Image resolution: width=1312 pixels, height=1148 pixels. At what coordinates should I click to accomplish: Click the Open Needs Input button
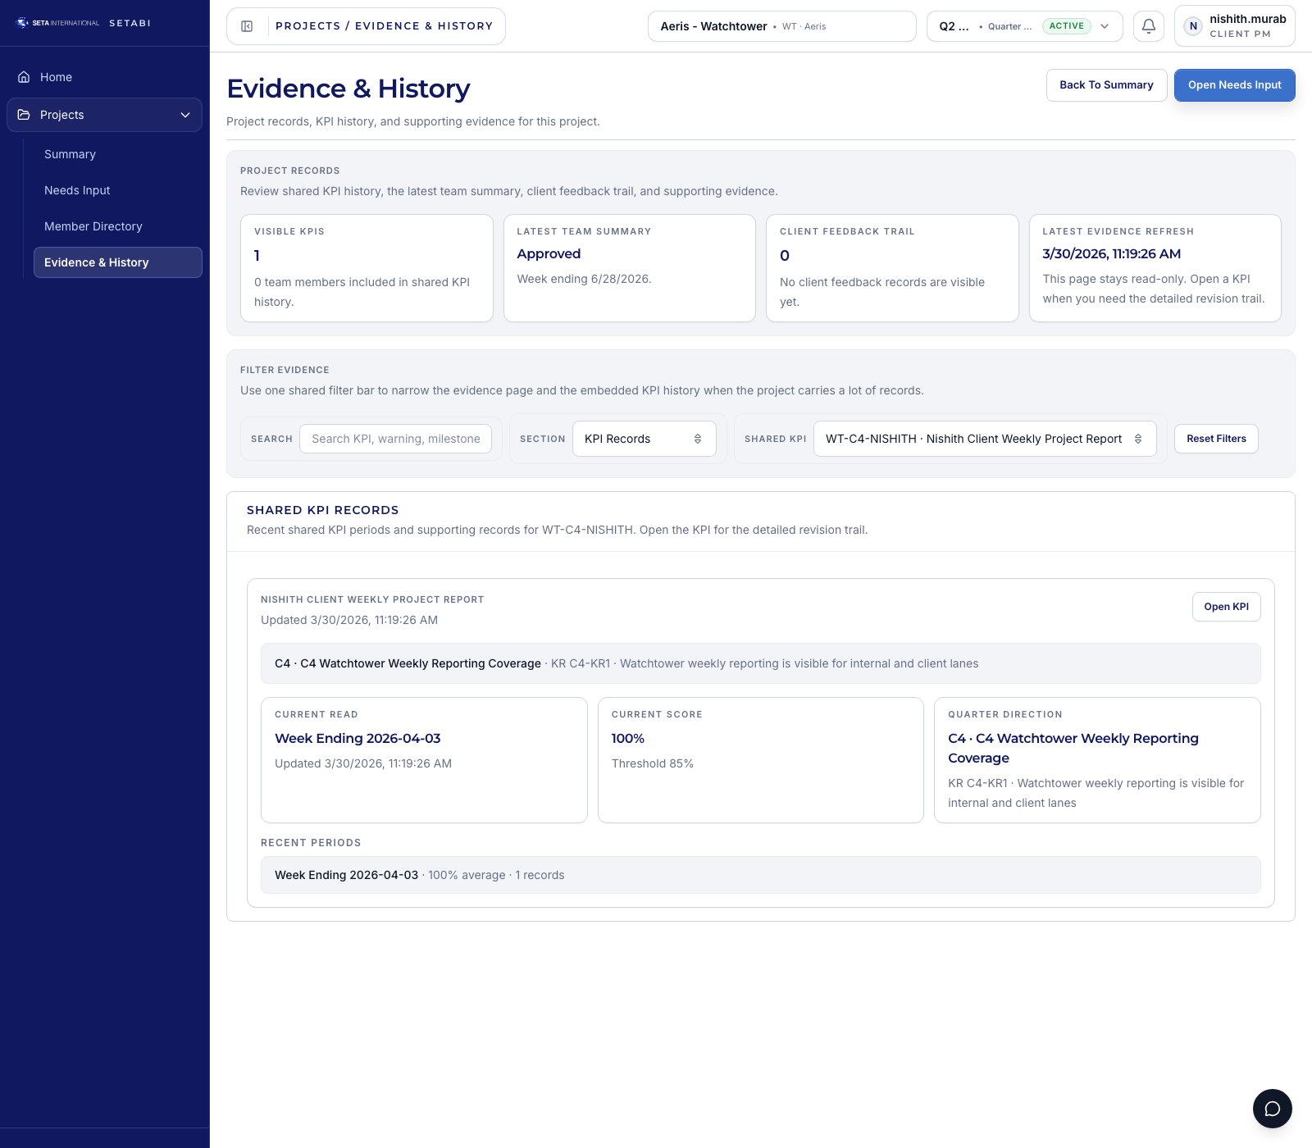[x=1234, y=84]
